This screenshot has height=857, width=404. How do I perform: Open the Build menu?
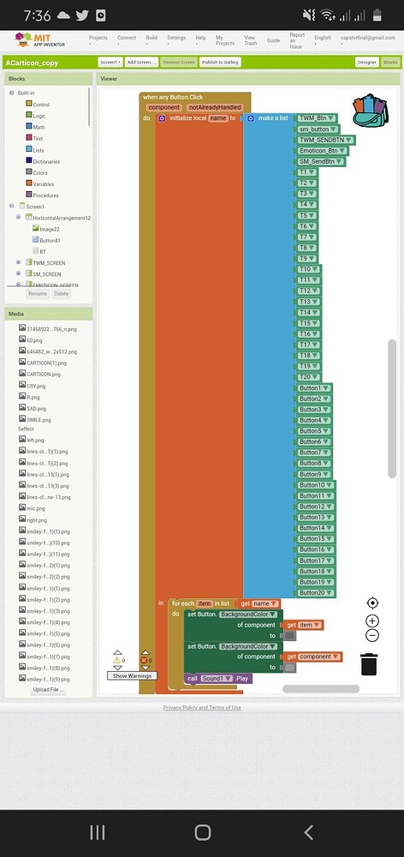coord(151,39)
